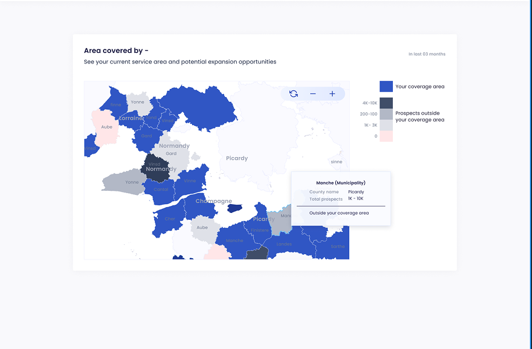
Task: Select the Aube region on the map
Action: 107,127
